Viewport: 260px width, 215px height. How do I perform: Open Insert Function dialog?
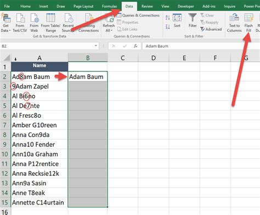point(135,46)
